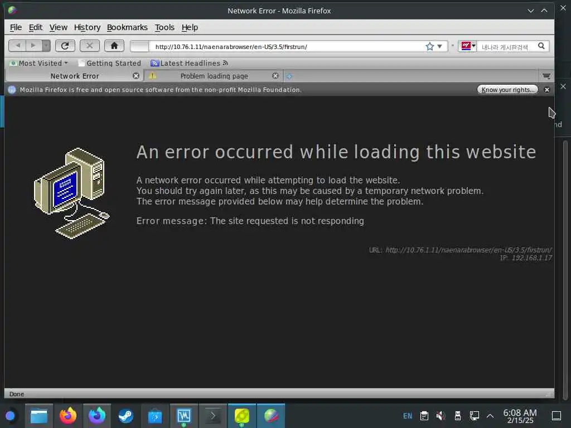Open the search engine selector dropdown

[468, 46]
